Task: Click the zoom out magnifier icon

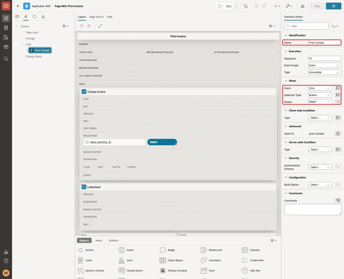Action: pyautogui.click(x=82, y=26)
